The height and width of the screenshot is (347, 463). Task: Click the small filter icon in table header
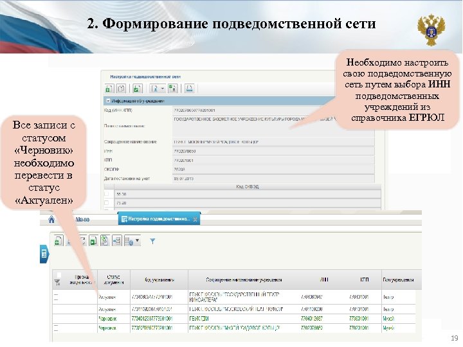[57, 283]
